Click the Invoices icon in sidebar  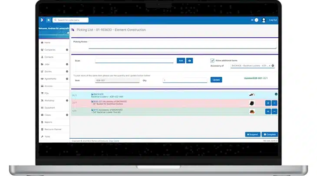[x=42, y=86]
